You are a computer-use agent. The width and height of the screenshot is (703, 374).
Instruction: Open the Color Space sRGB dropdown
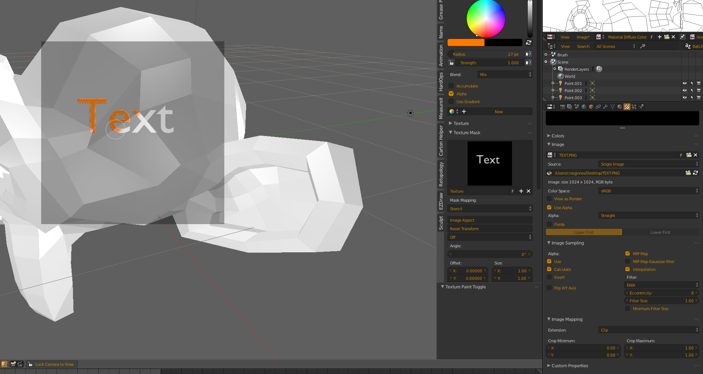click(x=649, y=191)
